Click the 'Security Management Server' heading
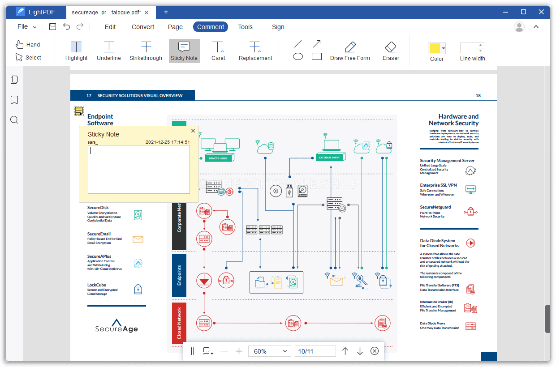 click(447, 161)
